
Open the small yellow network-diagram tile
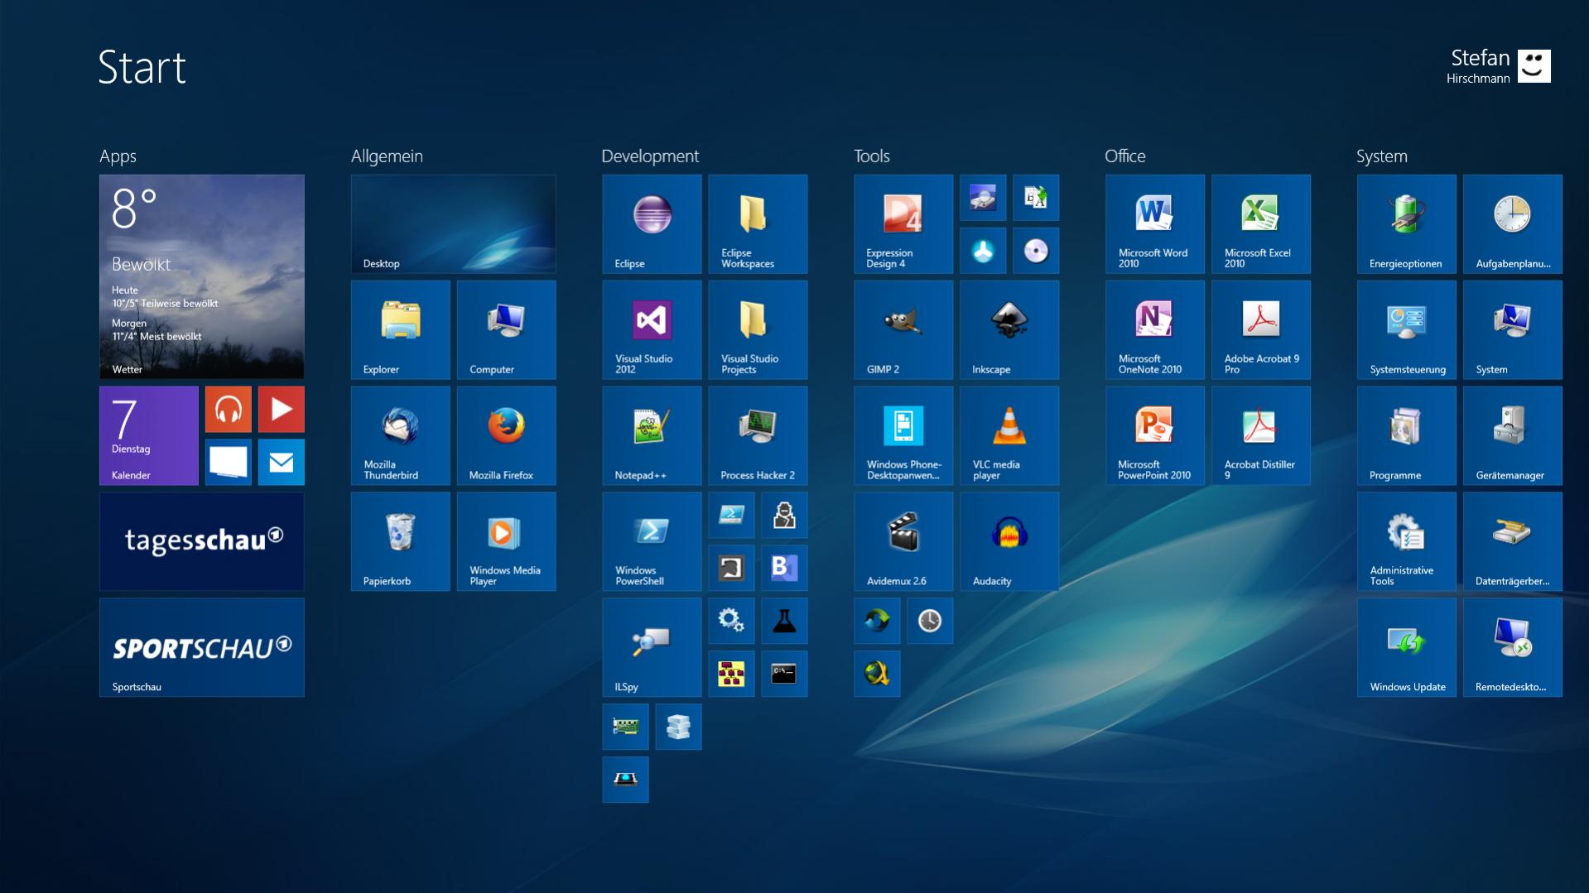coord(732,674)
